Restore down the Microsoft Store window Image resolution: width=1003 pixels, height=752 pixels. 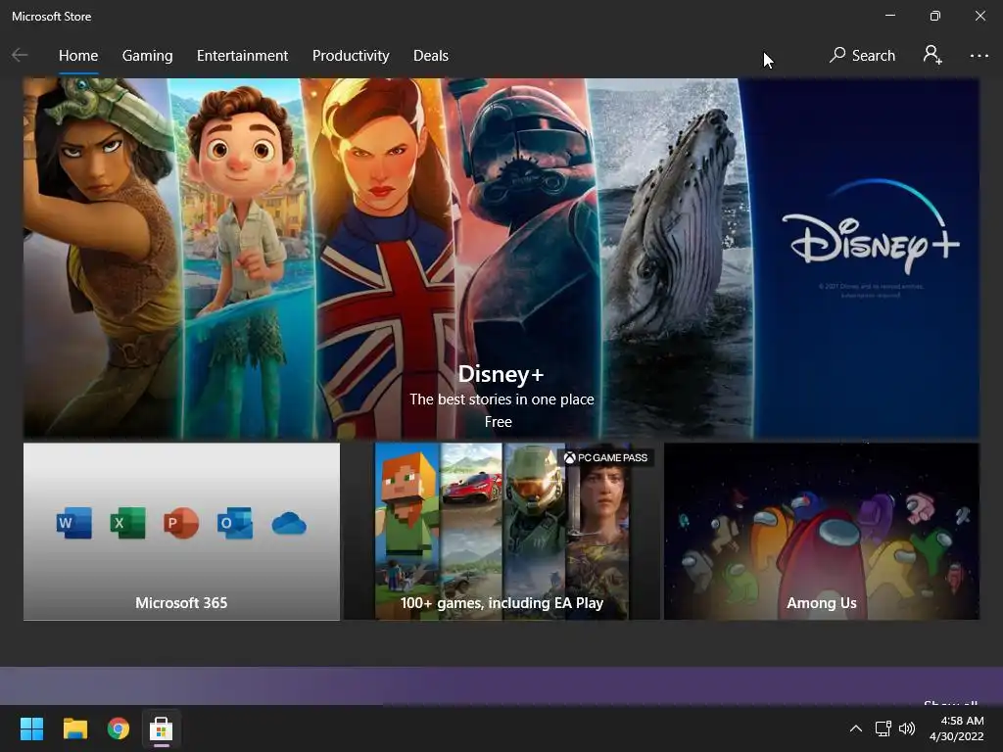(935, 16)
